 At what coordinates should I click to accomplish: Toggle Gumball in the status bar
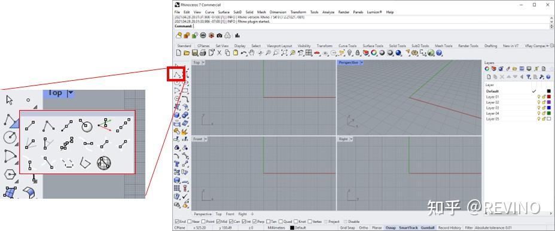pos(428,227)
